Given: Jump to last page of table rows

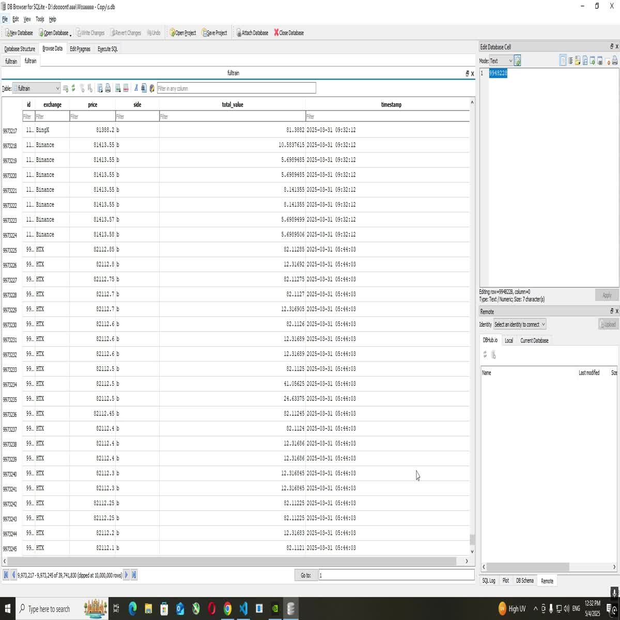Looking at the screenshot, I should pyautogui.click(x=134, y=575).
